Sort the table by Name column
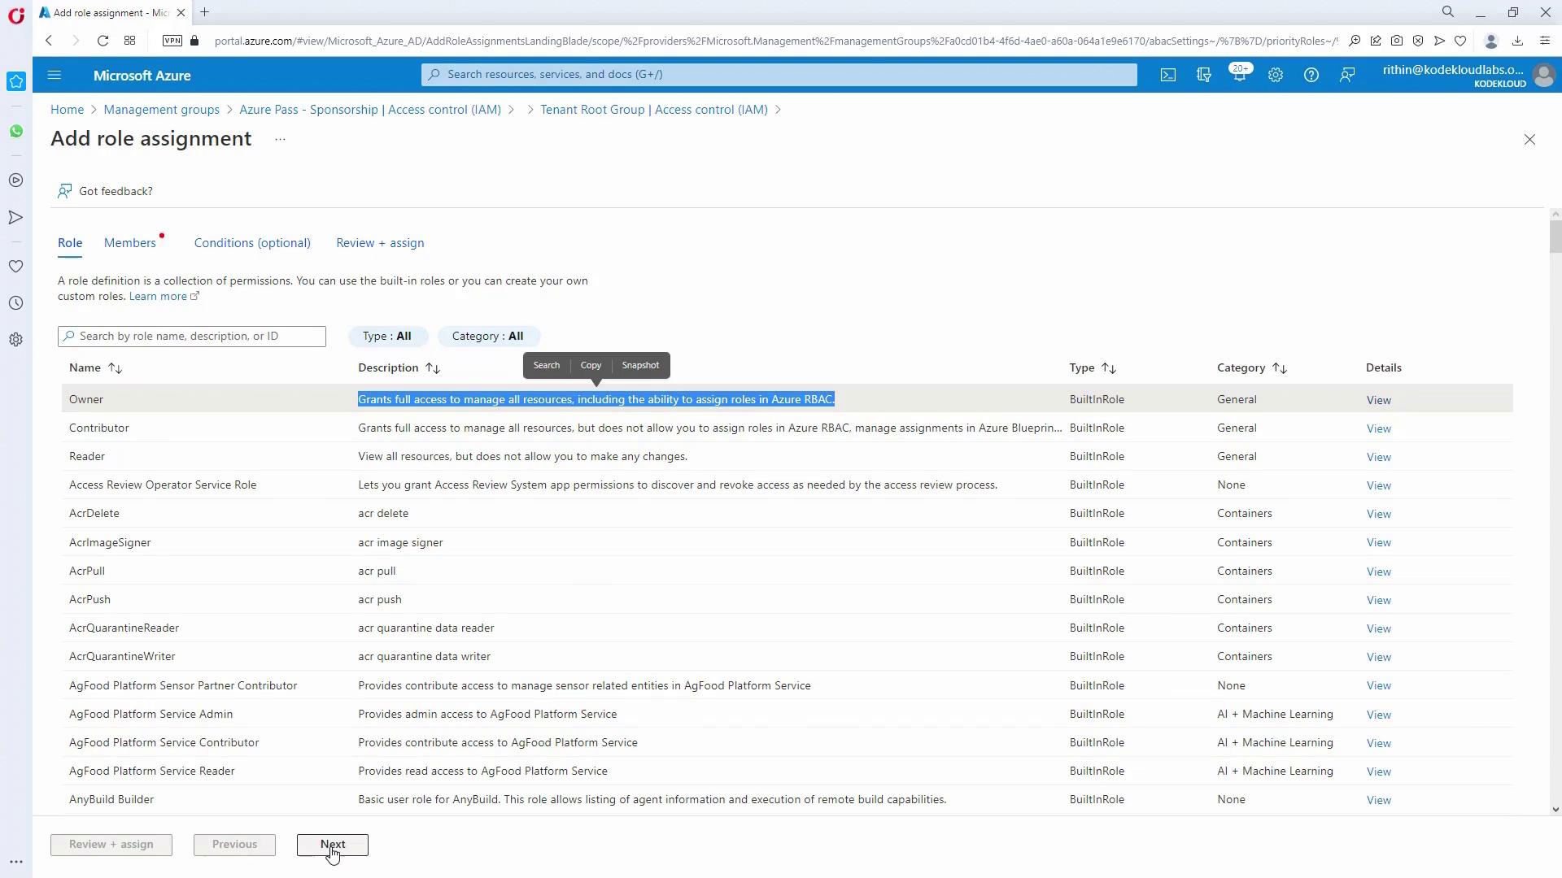 [115, 368]
